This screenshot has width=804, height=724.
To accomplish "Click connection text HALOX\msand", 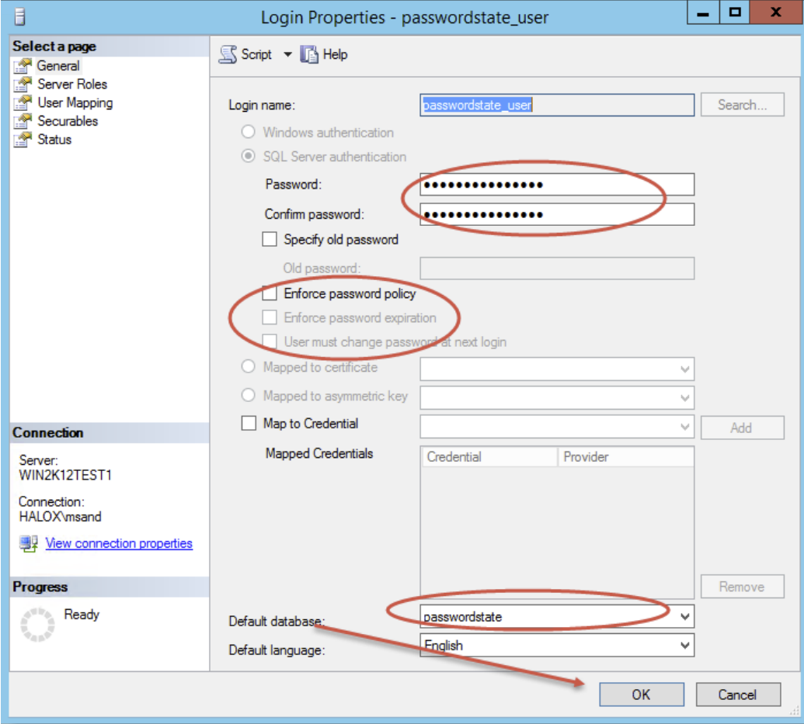I will click(x=60, y=517).
